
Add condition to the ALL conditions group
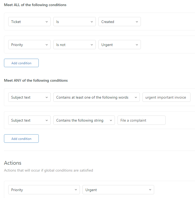[21, 63]
